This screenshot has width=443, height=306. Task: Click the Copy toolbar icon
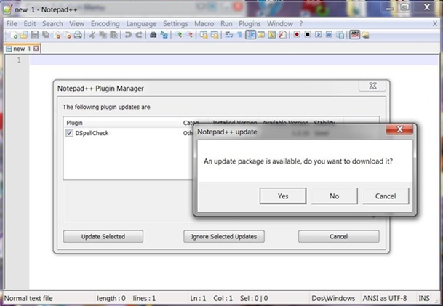click(x=103, y=35)
